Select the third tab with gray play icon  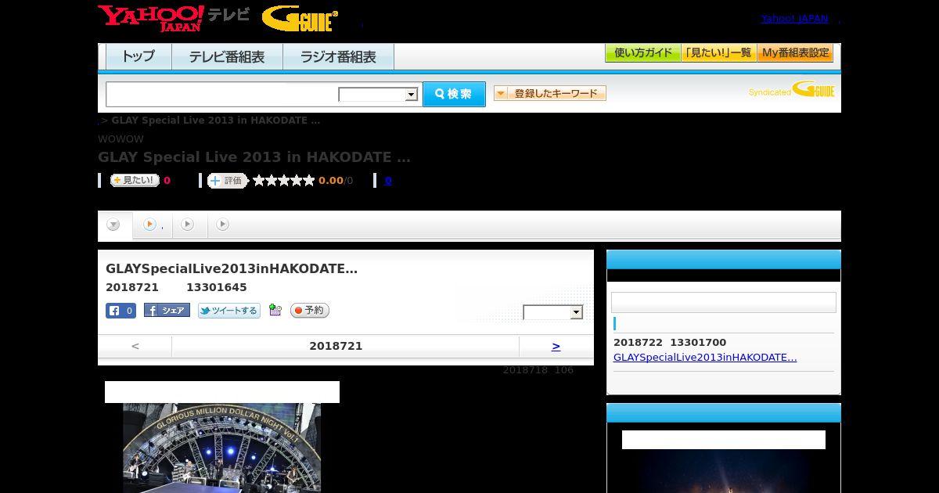point(188,225)
